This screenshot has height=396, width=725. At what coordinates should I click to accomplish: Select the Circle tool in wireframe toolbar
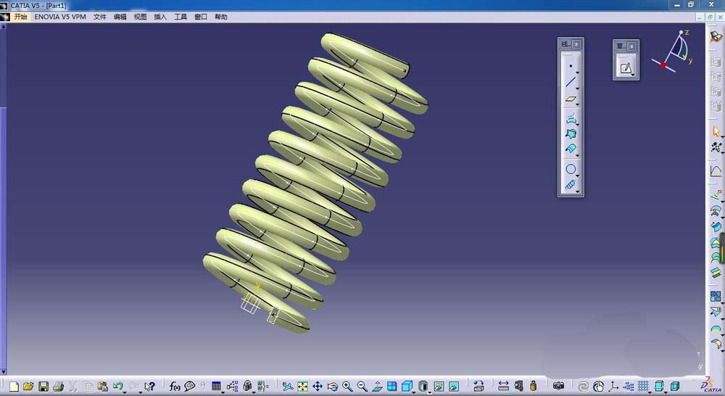pyautogui.click(x=571, y=169)
